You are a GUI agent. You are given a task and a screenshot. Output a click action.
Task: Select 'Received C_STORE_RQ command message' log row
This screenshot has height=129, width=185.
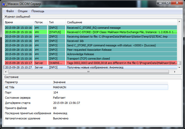(91, 28)
